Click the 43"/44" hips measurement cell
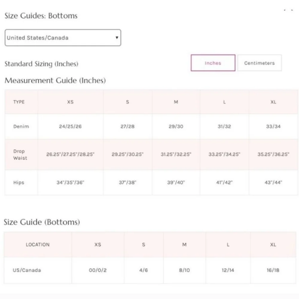This screenshot has width=299, height=299. (x=273, y=182)
